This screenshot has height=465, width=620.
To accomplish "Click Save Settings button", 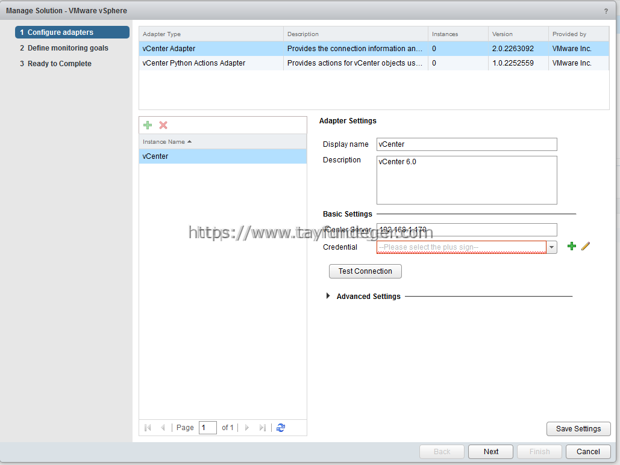I will point(578,429).
